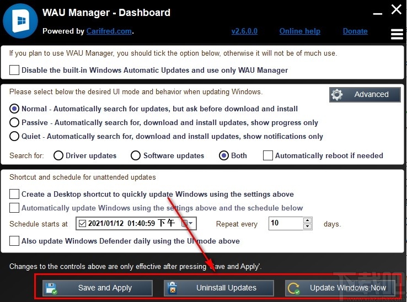Open the hamburger menu icon
Image resolution: width=407 pixels, height=302 pixels.
(x=397, y=34)
